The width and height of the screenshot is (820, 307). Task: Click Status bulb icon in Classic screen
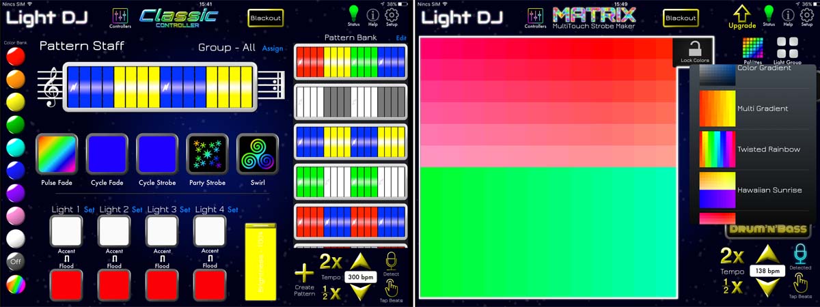[353, 16]
